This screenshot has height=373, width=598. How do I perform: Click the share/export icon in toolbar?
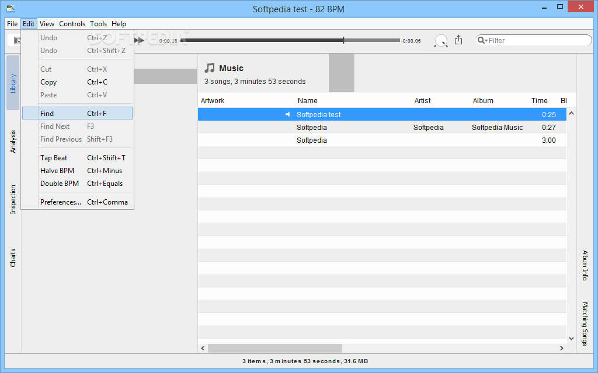(458, 40)
